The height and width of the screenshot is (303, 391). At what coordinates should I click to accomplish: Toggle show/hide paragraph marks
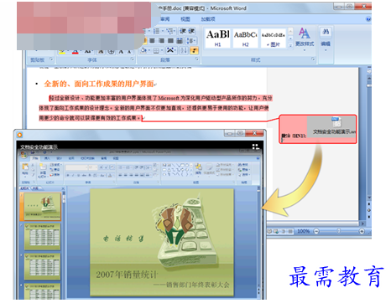coord(194,50)
